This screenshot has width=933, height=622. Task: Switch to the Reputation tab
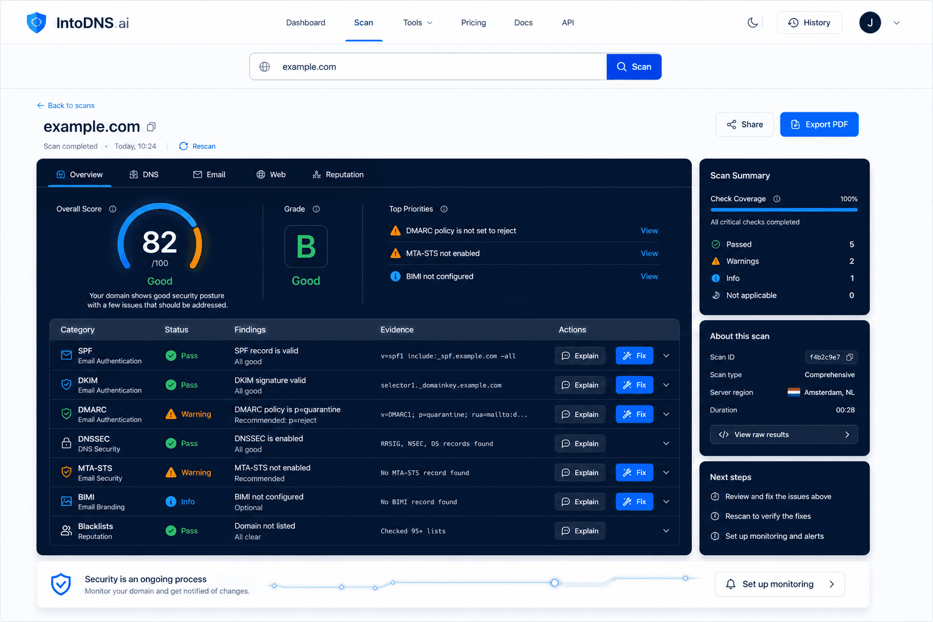click(x=338, y=174)
